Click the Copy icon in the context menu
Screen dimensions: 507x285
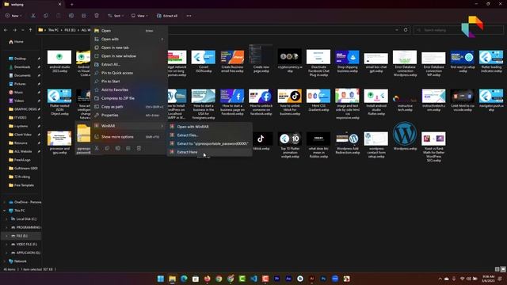107,148
